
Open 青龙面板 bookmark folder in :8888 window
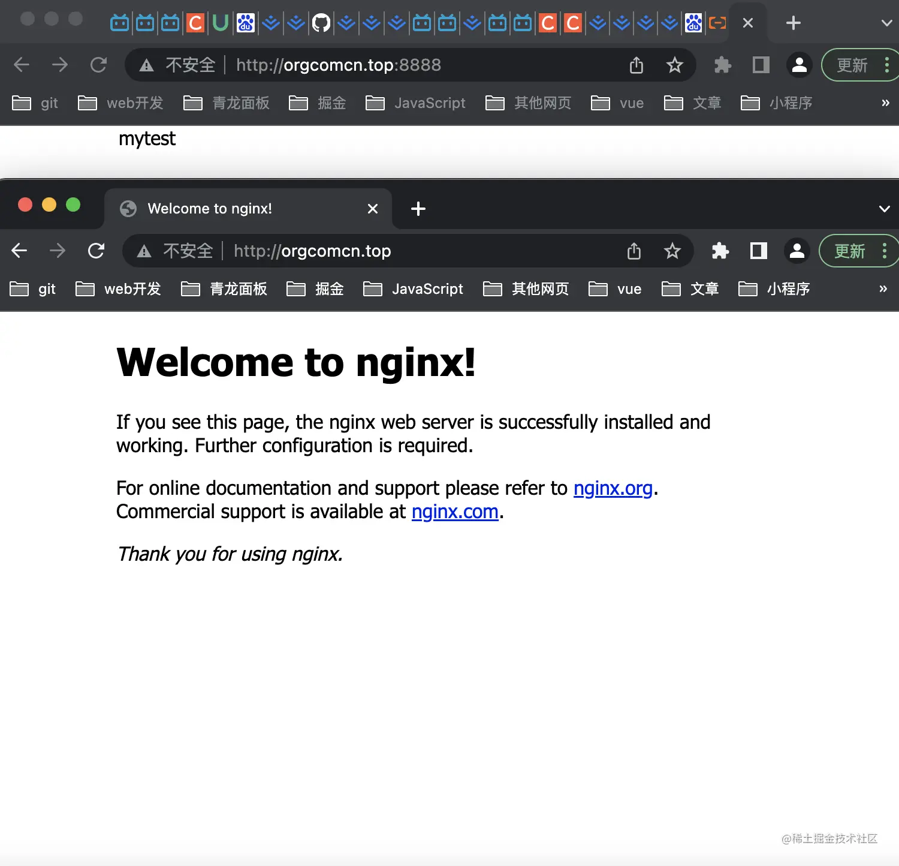(x=227, y=103)
